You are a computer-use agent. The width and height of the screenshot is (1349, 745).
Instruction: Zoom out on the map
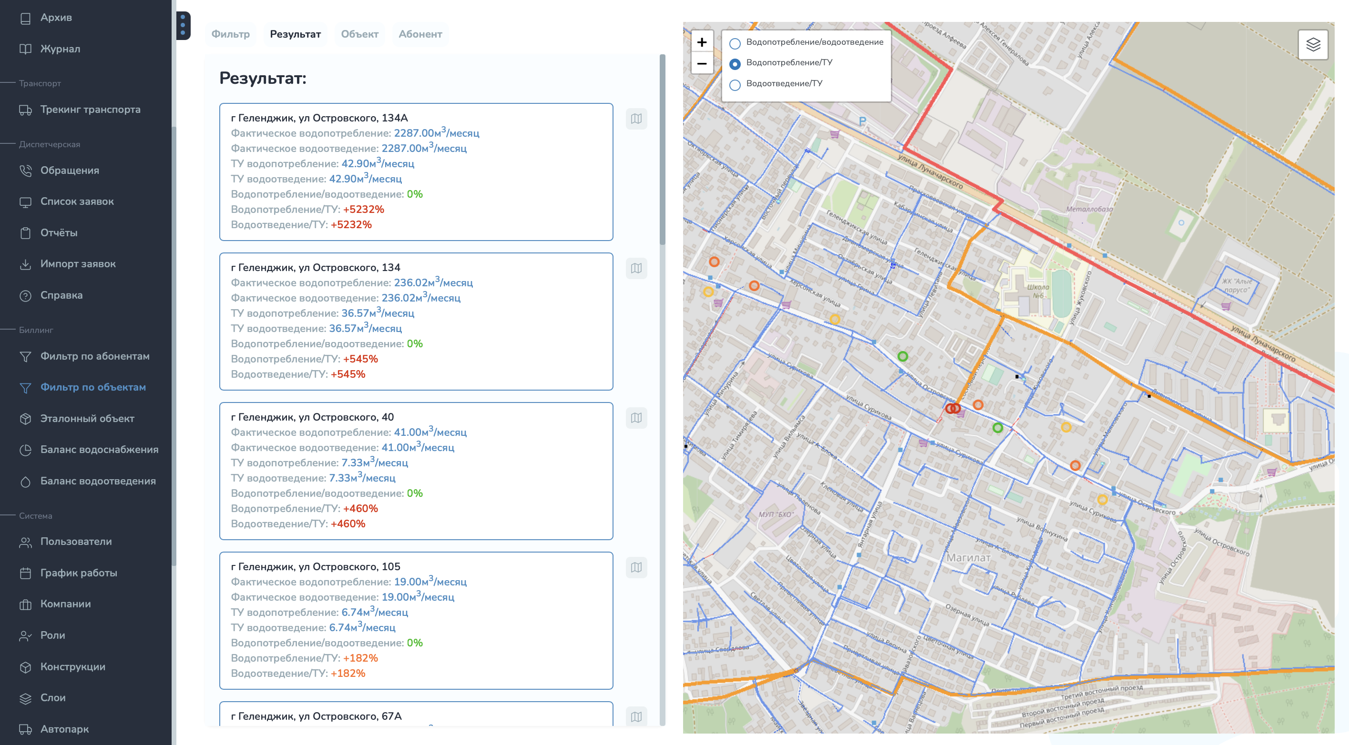[x=702, y=64]
